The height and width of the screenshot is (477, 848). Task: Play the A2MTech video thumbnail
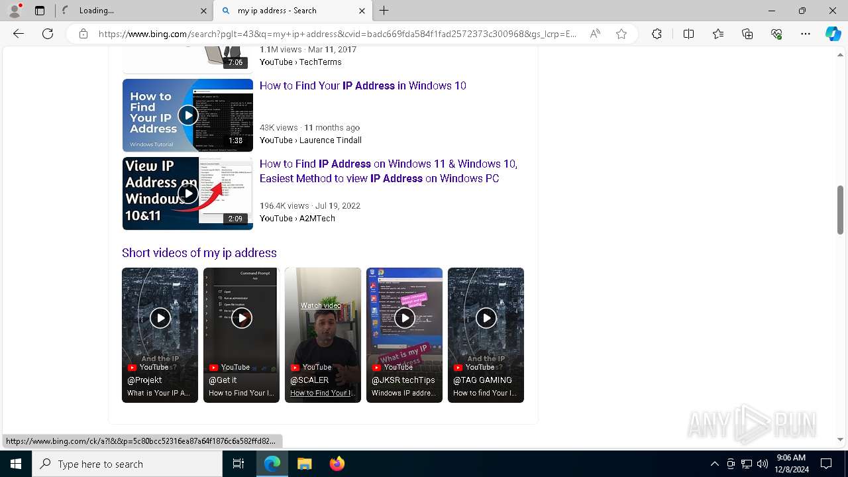click(x=187, y=193)
